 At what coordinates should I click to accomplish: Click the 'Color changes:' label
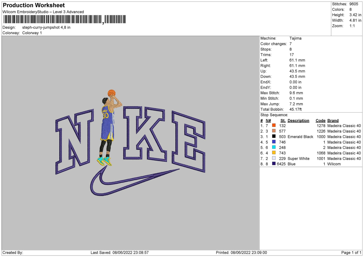pos(274,44)
